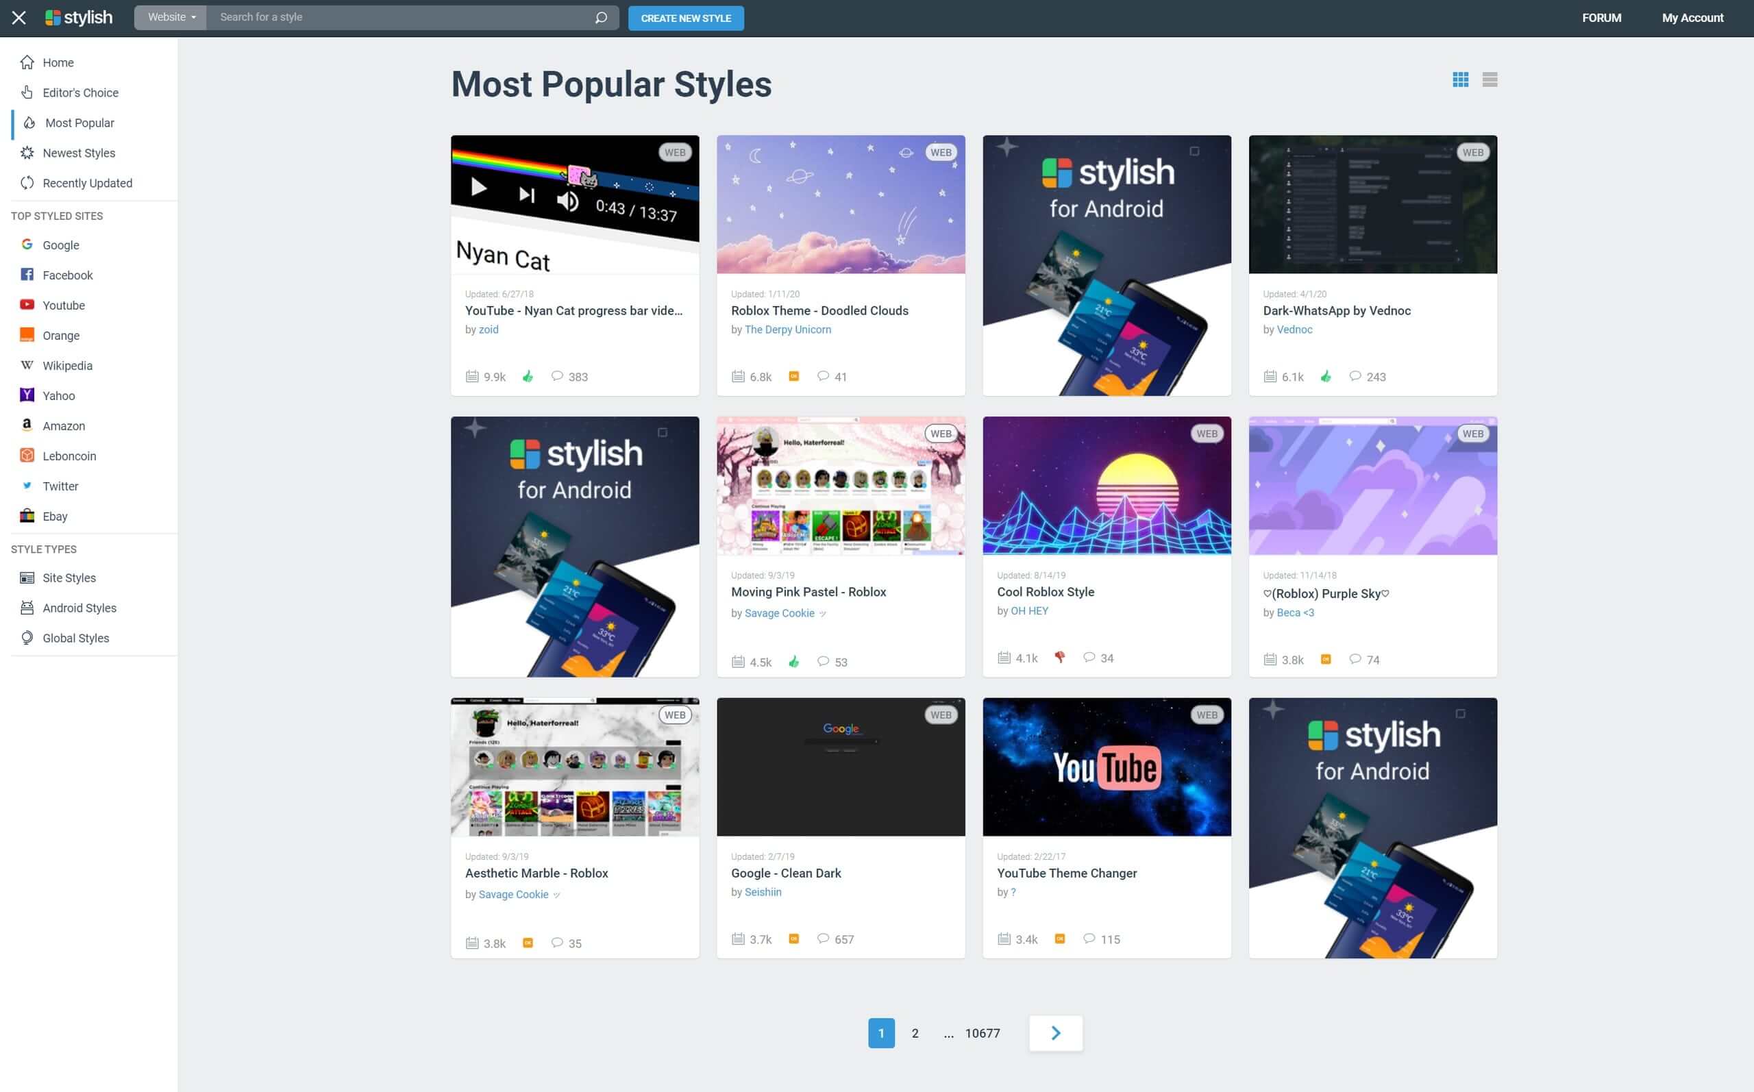This screenshot has height=1092, width=1754.
Task: Open the top-row Stylish for Android banner
Action: coord(1107,265)
